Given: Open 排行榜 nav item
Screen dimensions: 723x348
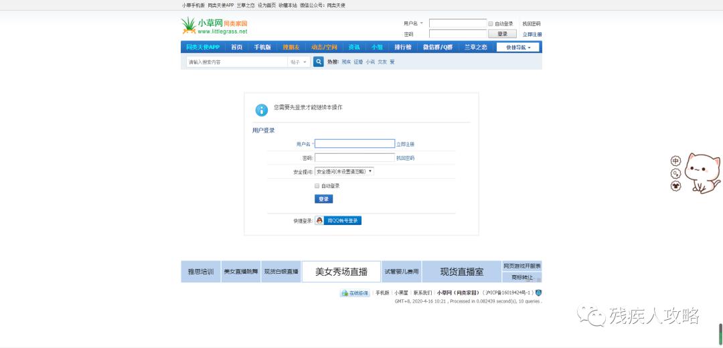Looking at the screenshot, I should pyautogui.click(x=403, y=47).
